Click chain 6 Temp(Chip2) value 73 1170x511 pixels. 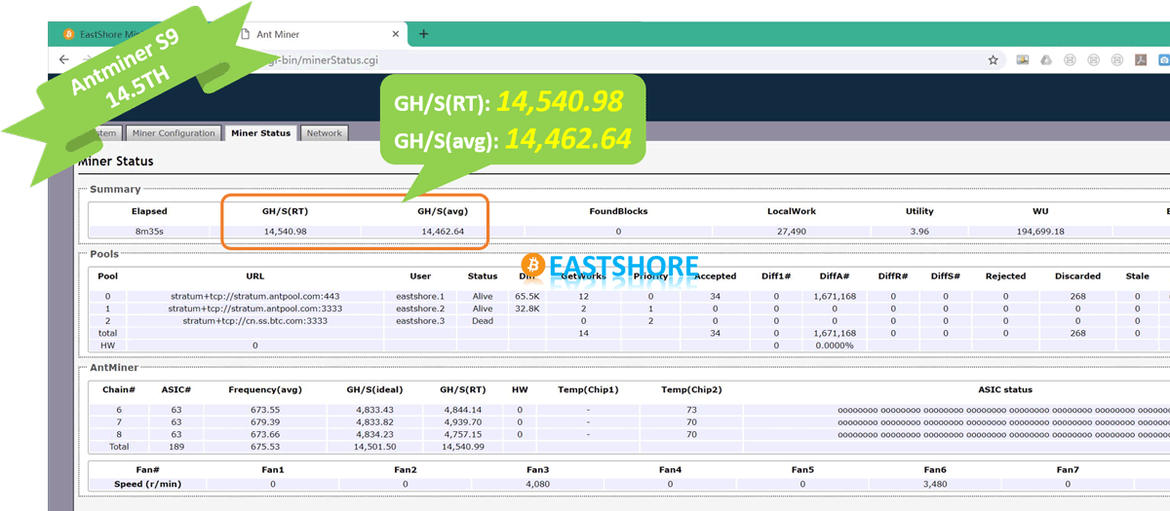pyautogui.click(x=690, y=410)
